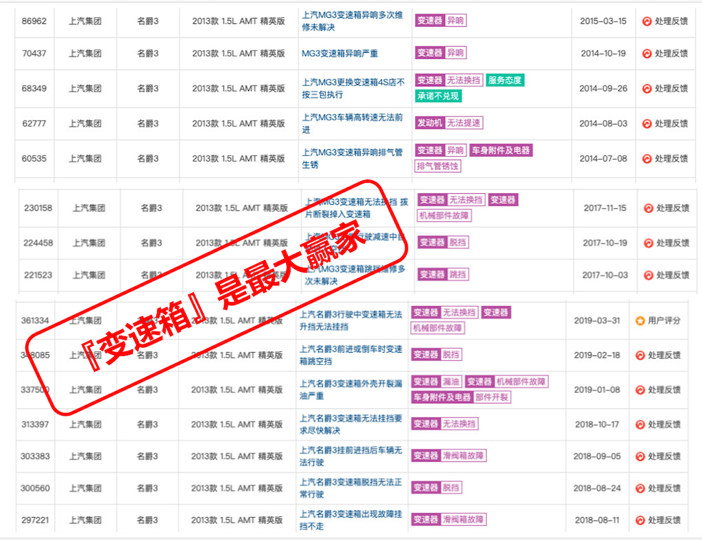Click the 处理反馈 icon dated 2019-02-18
Viewport: 702px width, 541px height.
tap(640, 355)
